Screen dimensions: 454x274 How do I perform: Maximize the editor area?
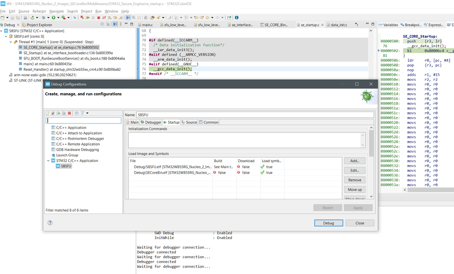pyautogui.click(x=373, y=24)
